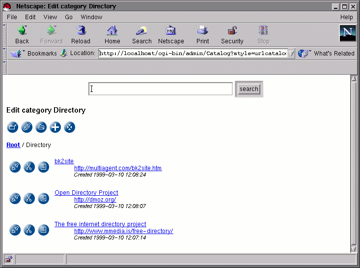Click the plus icon under the heading
The width and height of the screenshot is (360, 268).
click(55, 127)
